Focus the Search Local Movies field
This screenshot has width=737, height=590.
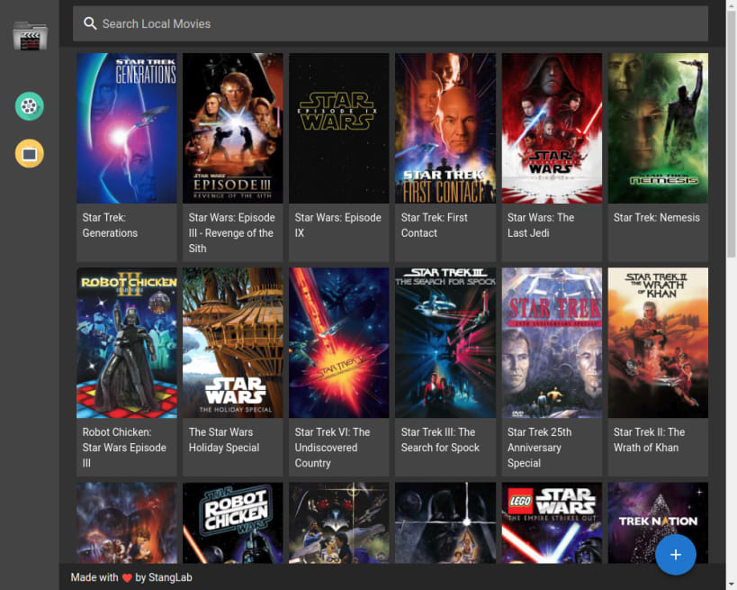(x=391, y=23)
